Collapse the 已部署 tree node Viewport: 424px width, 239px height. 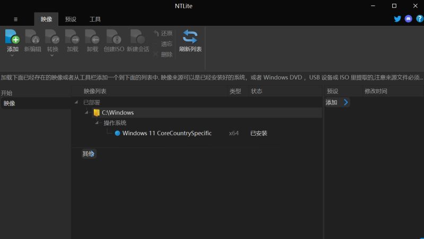pyautogui.click(x=76, y=102)
